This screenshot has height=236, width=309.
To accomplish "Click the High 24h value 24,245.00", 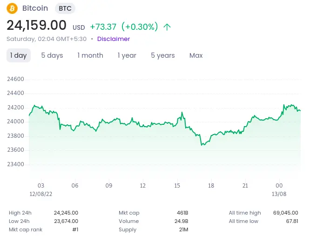I will [66, 213].
